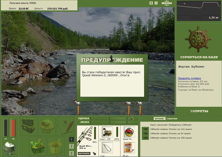
Task: Click the diagonal arrow icon beside НАСТРОИТЬ
Action: tap(94, 153)
